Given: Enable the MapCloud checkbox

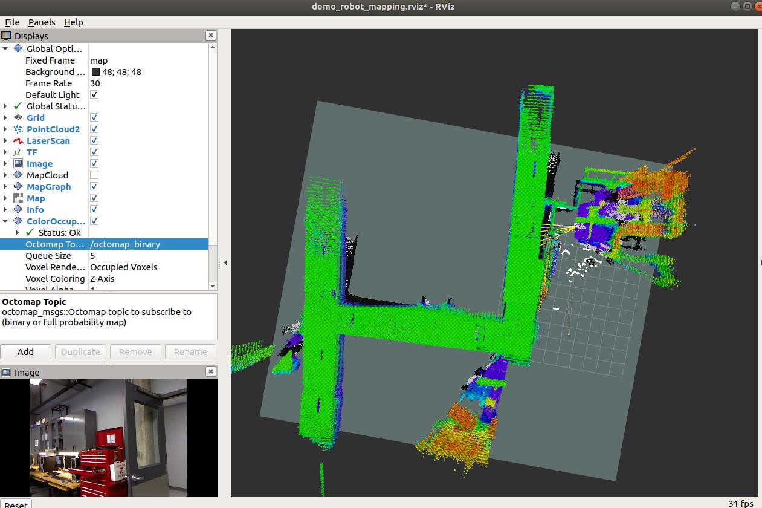Looking at the screenshot, I should (94, 175).
